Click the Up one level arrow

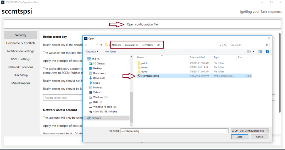[101, 45]
